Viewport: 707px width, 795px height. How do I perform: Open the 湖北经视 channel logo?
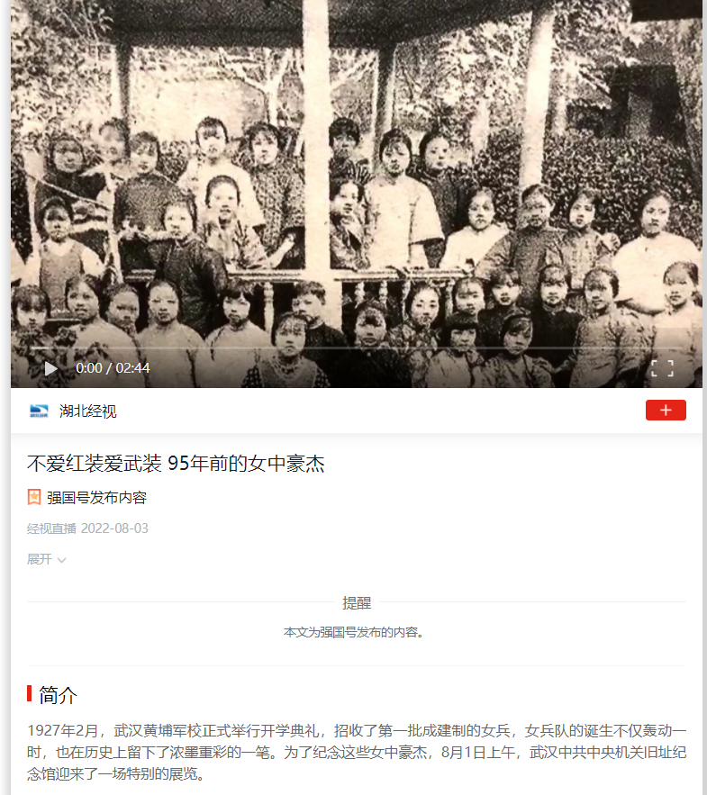click(x=39, y=411)
